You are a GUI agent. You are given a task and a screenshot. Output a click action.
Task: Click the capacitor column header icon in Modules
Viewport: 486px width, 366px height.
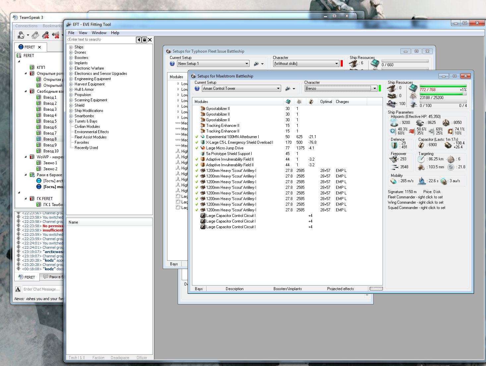tap(311, 102)
